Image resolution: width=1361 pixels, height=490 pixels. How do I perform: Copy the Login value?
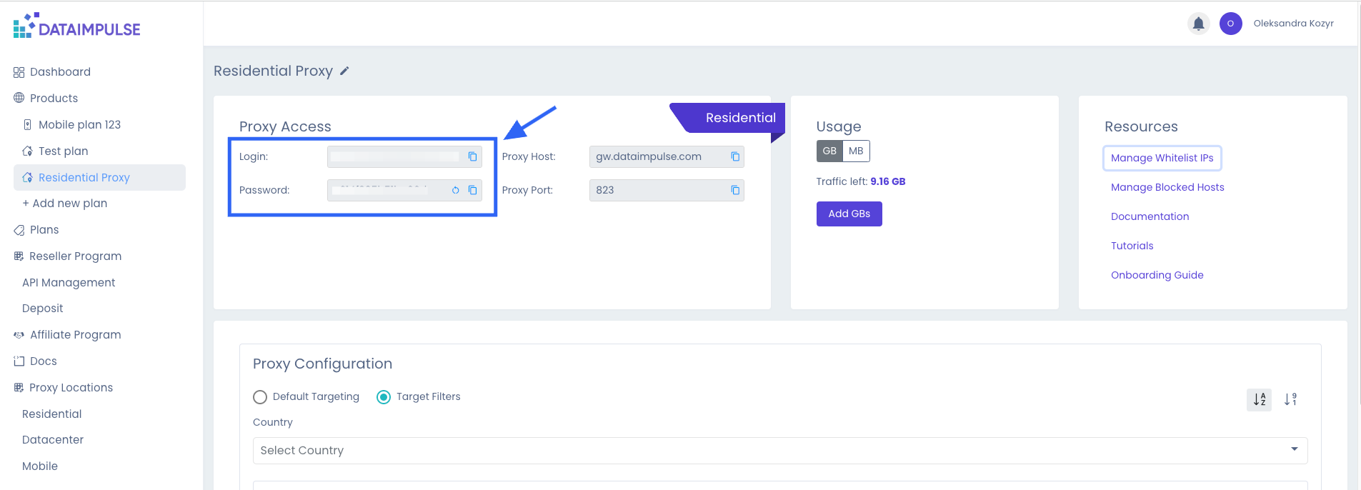tap(472, 156)
